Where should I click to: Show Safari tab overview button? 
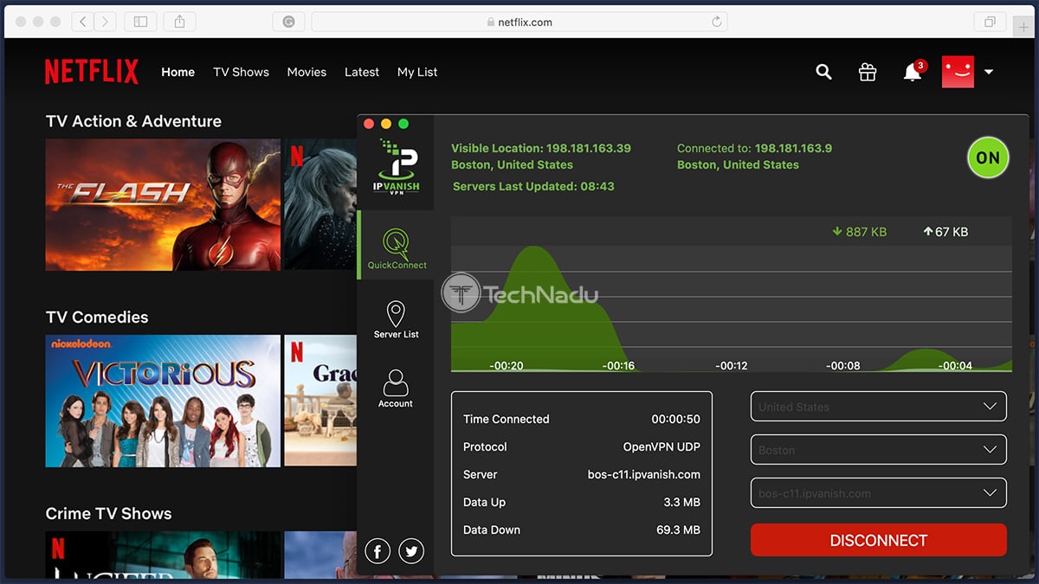point(990,22)
